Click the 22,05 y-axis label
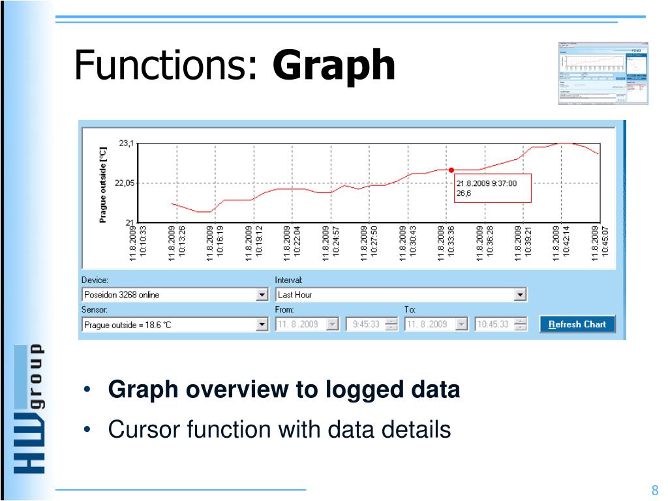This screenshot has height=501, width=668. (124, 183)
